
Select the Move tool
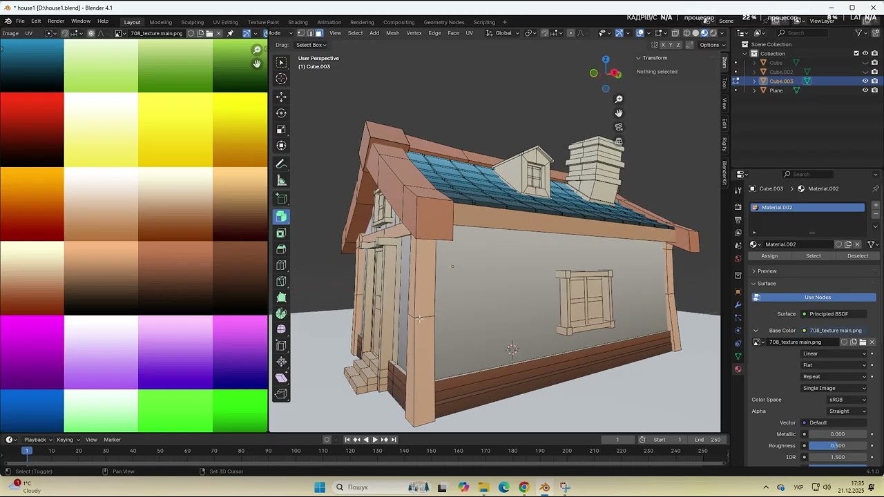[x=281, y=97]
